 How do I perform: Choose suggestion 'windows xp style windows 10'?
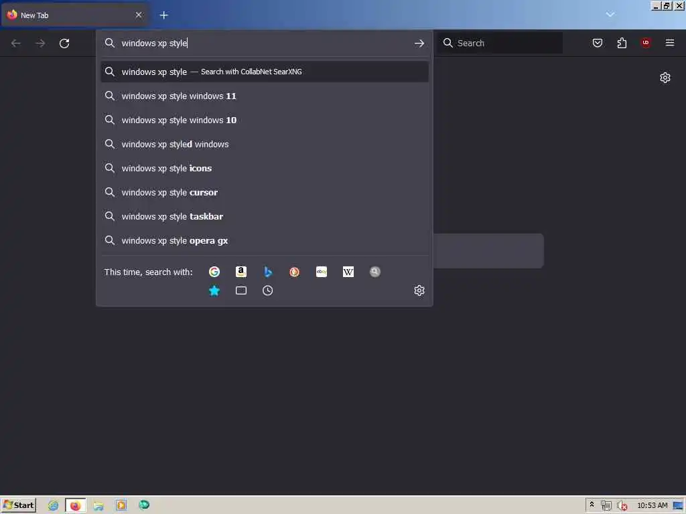coord(264,120)
